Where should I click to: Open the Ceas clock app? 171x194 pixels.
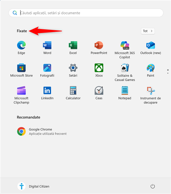[99, 93]
